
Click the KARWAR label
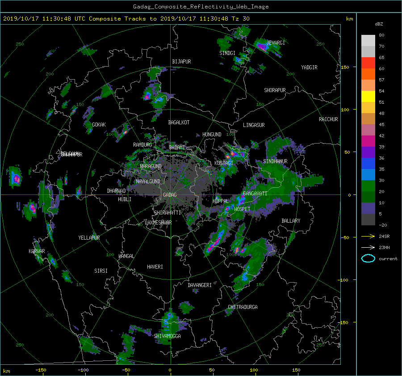tap(37, 251)
